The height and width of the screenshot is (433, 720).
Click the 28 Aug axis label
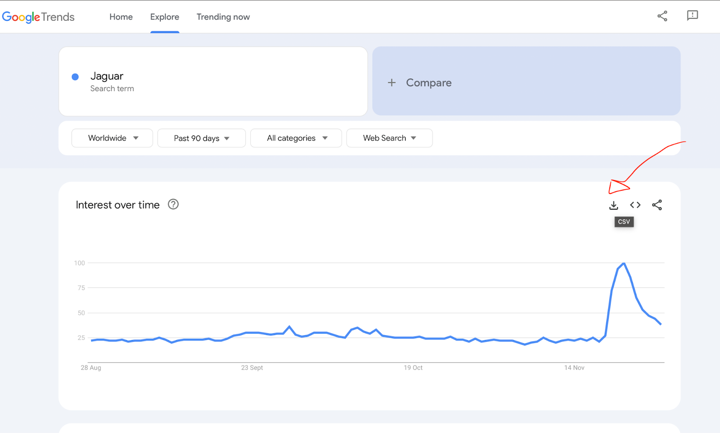click(91, 367)
